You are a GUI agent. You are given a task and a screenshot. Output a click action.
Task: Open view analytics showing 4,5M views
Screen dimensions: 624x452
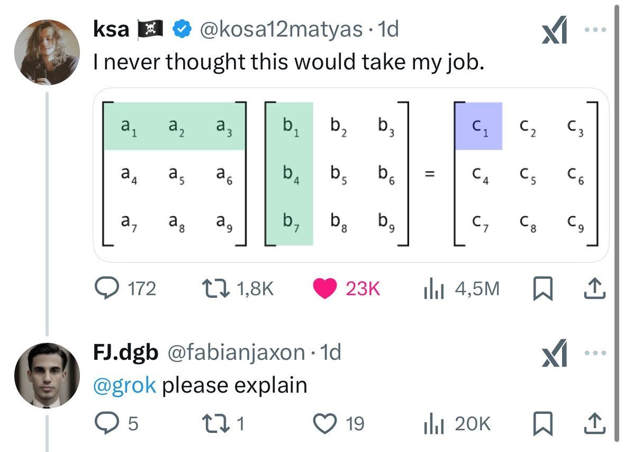(x=434, y=288)
